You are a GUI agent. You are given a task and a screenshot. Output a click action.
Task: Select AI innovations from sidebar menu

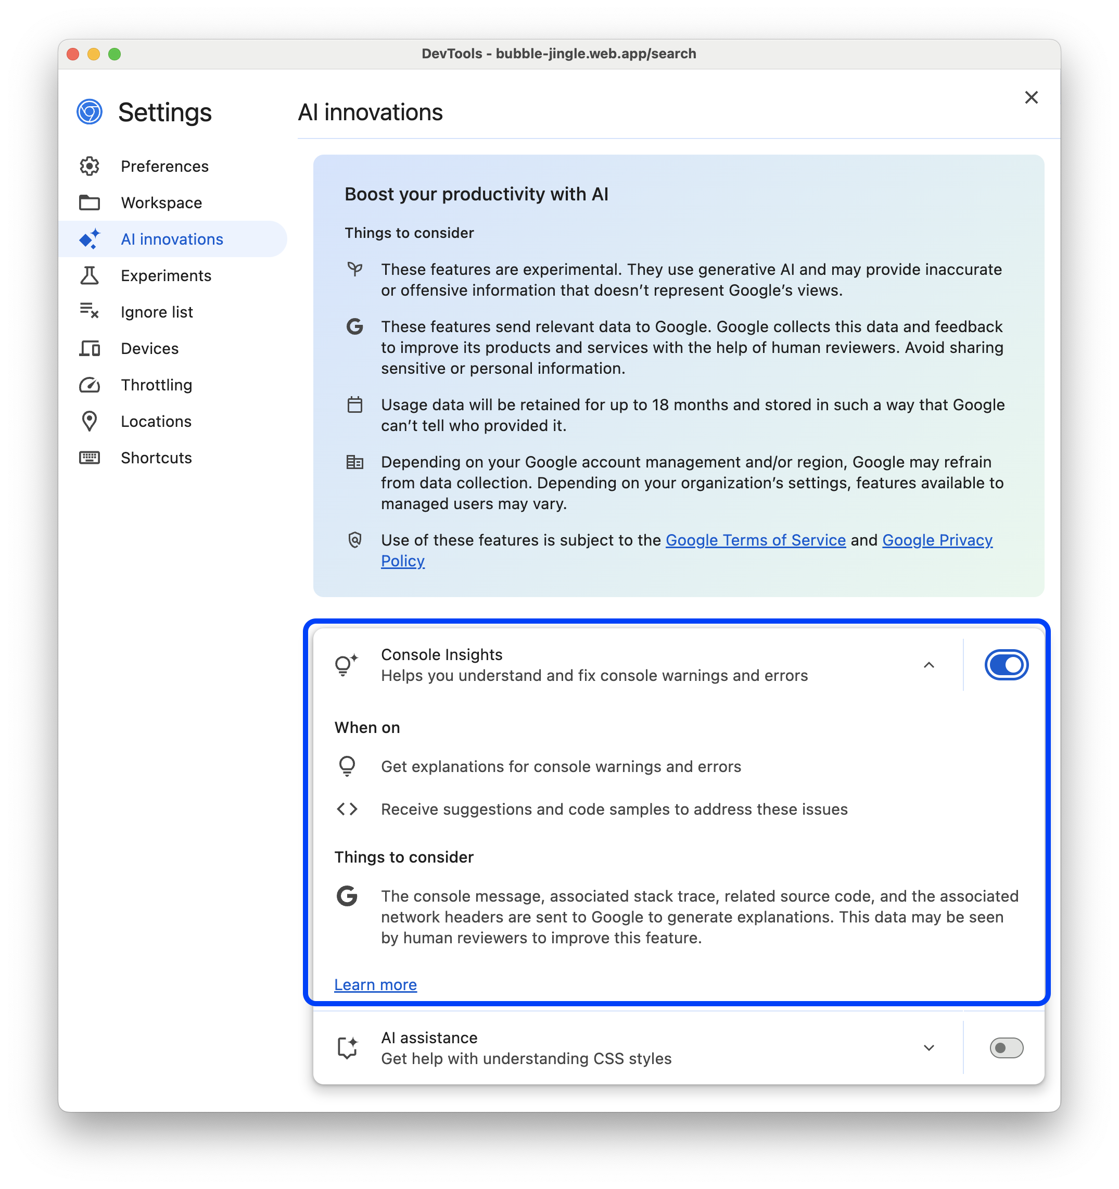point(171,239)
